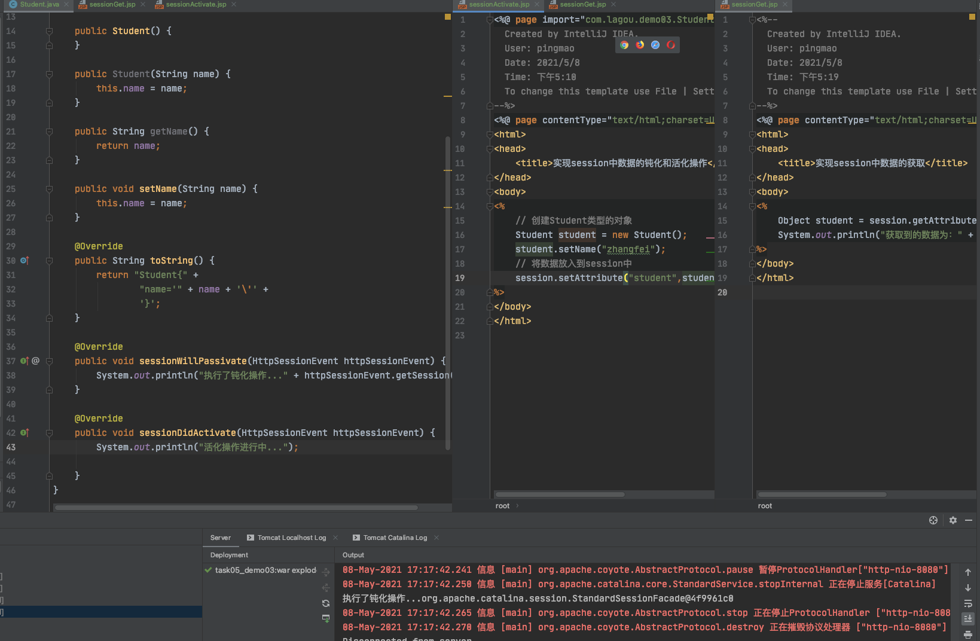Open page in Opera browser icon
Screen dimensions: 980x641
pos(671,45)
